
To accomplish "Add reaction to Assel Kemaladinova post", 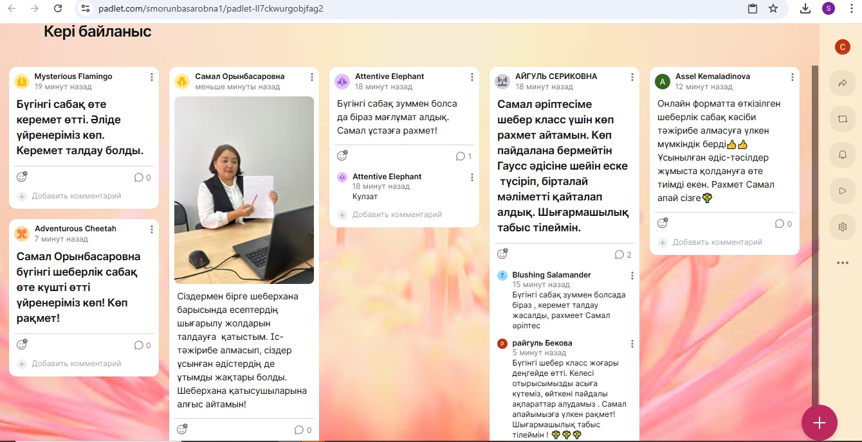I will coord(662,224).
